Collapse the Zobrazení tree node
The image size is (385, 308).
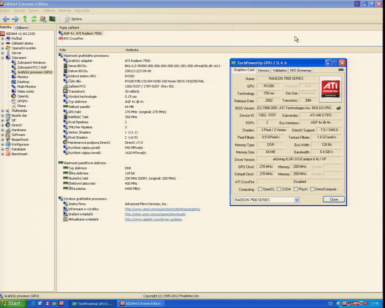point(2,58)
